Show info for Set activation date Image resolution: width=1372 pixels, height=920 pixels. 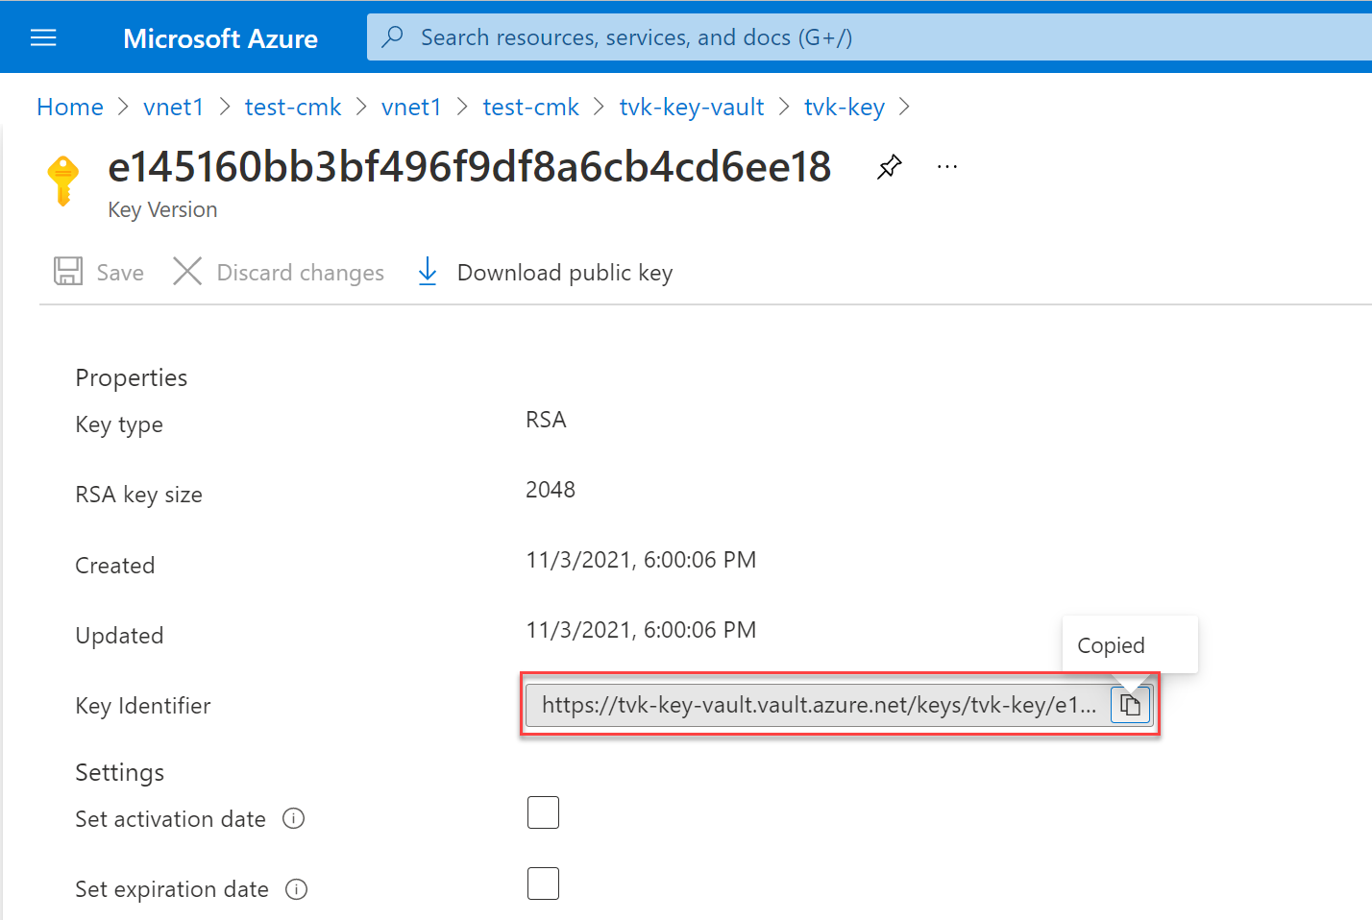point(294,818)
